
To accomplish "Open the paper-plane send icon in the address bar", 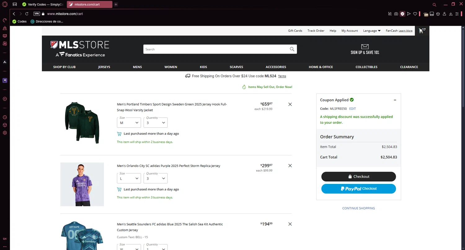I will coord(409,14).
